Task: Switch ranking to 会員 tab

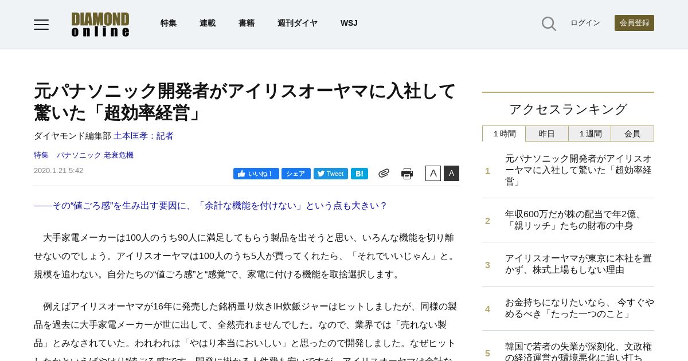Action: (632, 134)
